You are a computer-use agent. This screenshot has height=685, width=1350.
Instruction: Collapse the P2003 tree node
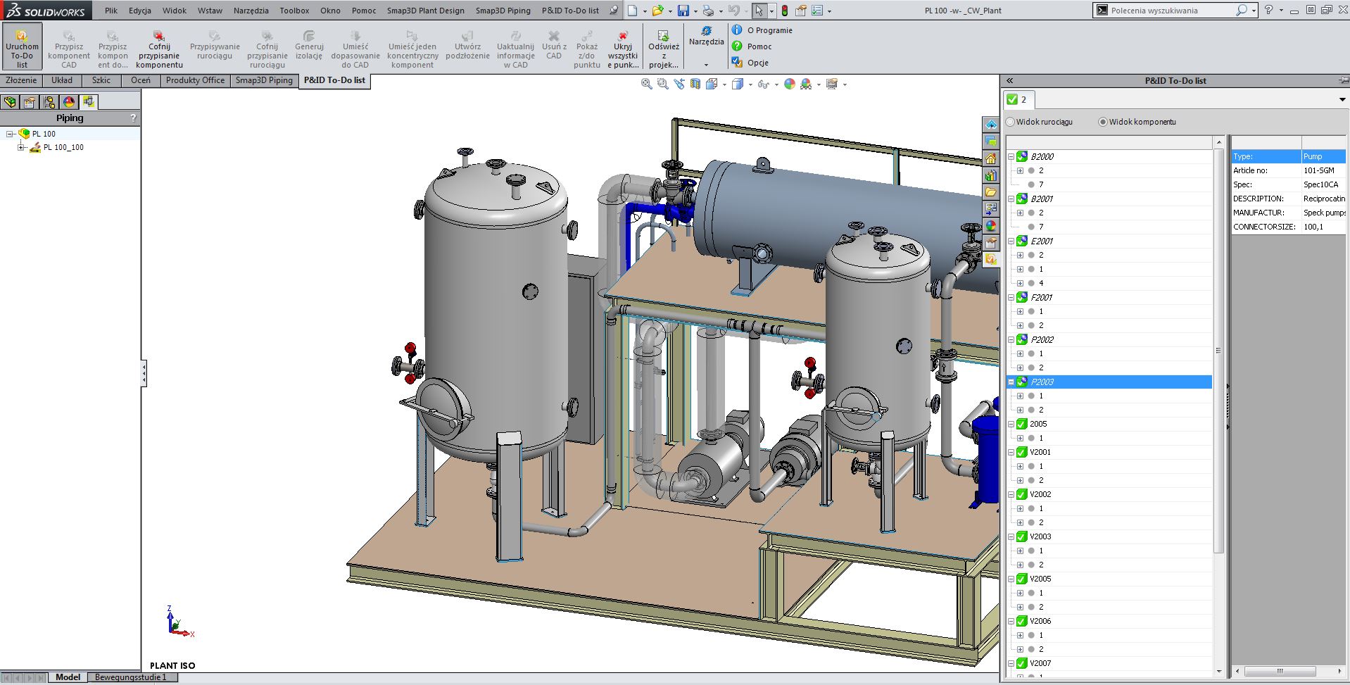point(1011,382)
